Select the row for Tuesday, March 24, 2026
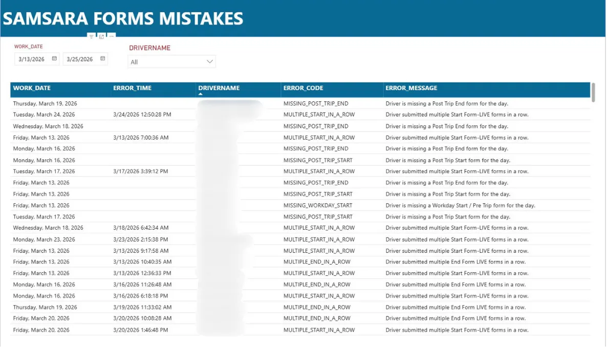 [x=205, y=114]
